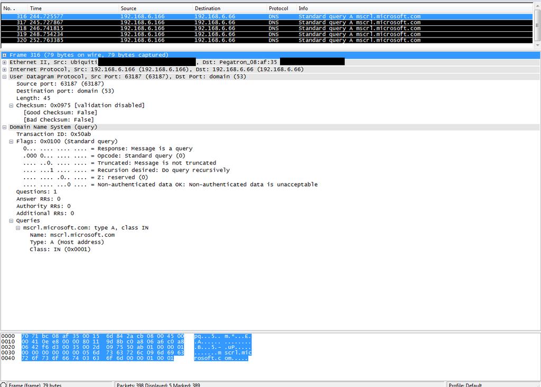Click hex offset row 0000 in bytes pane
The height and width of the screenshot is (387, 541).
click(8, 336)
